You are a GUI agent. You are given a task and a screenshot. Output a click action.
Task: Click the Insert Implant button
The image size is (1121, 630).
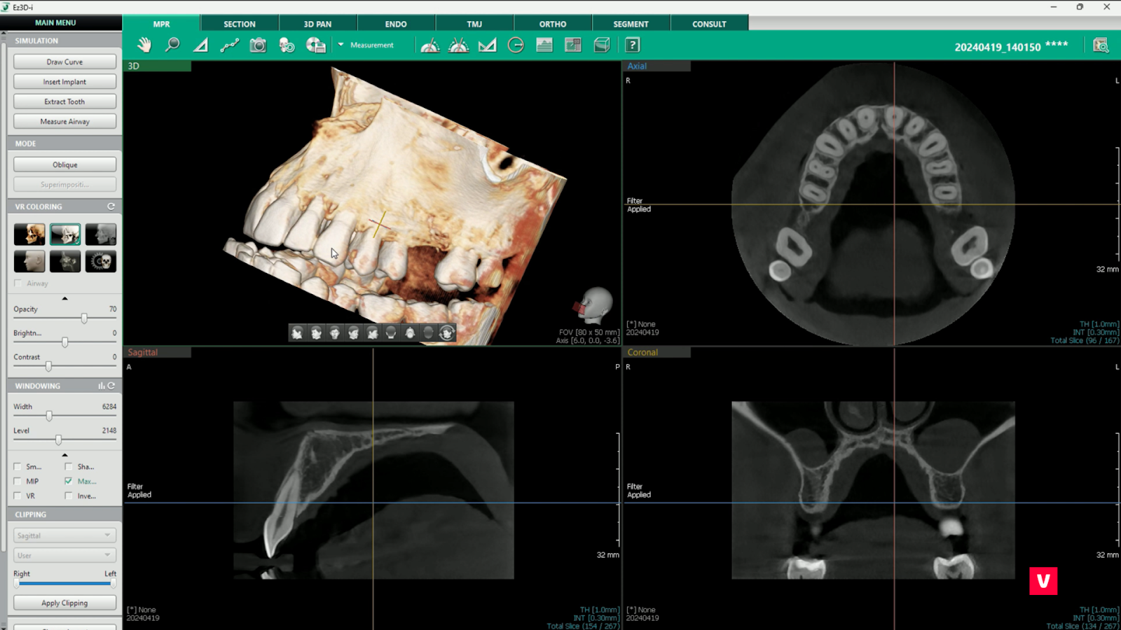(x=64, y=82)
